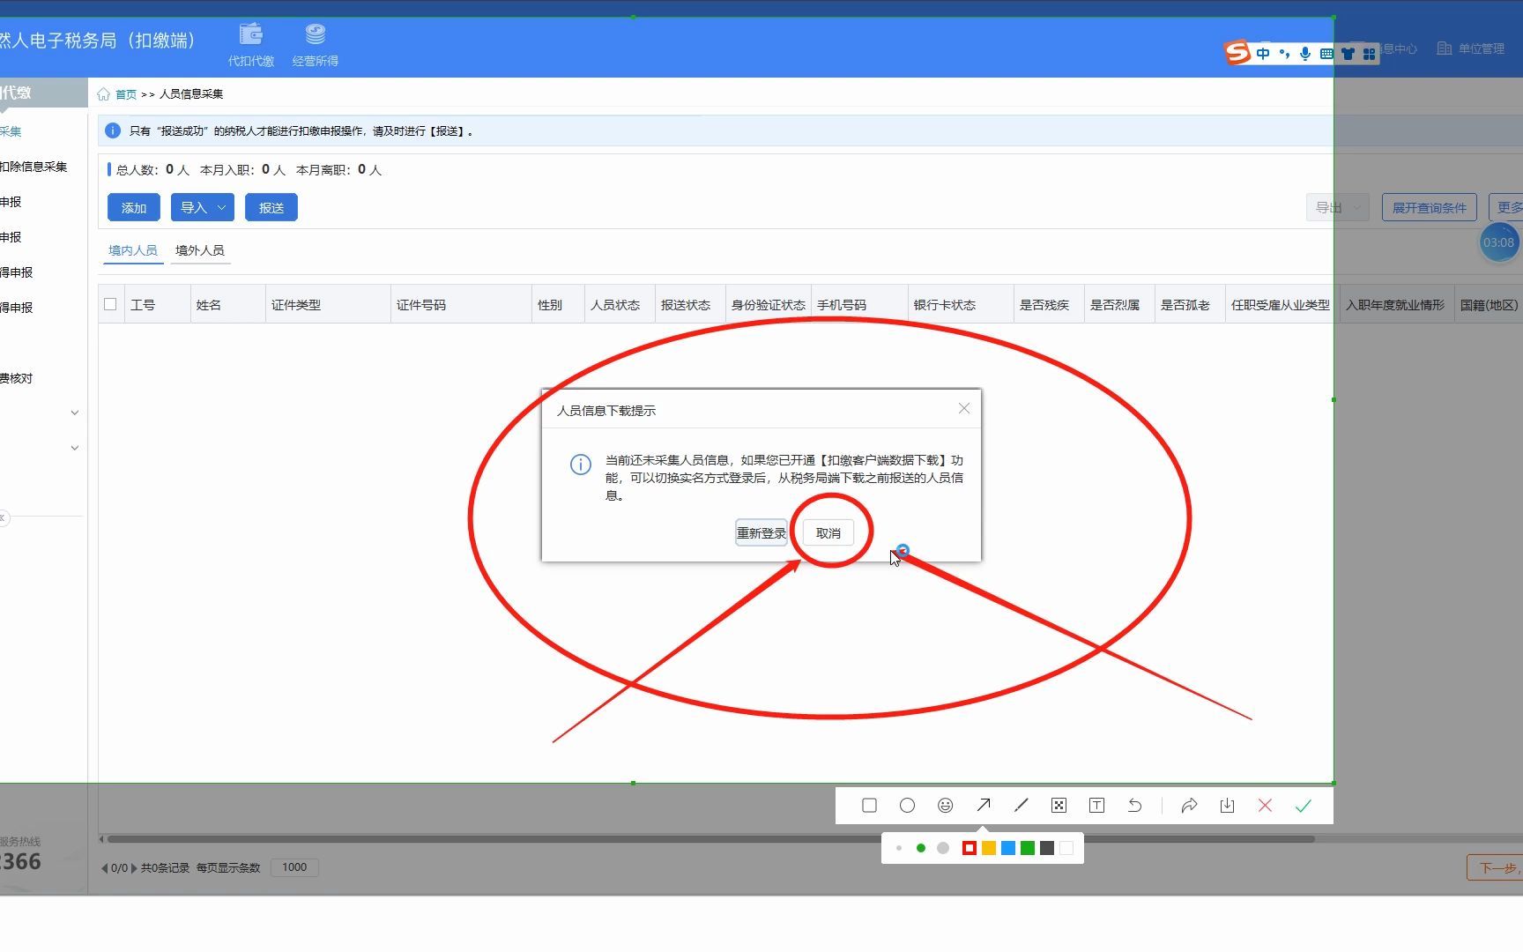1523x952 pixels.
Task: Click 展开查询条件 button
Action: tap(1429, 207)
